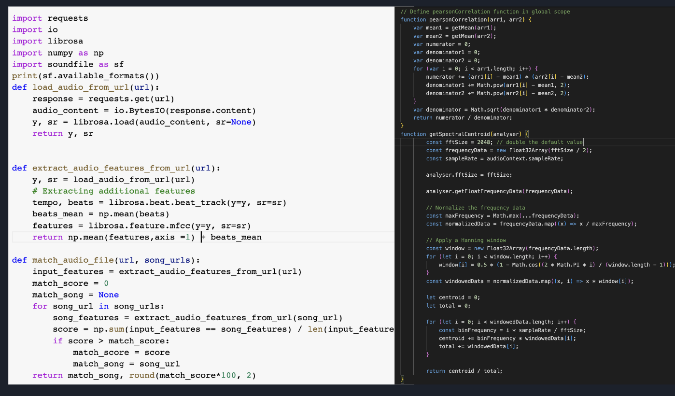Click the 'denominator1 += Math.pow' line

[x=498, y=85]
